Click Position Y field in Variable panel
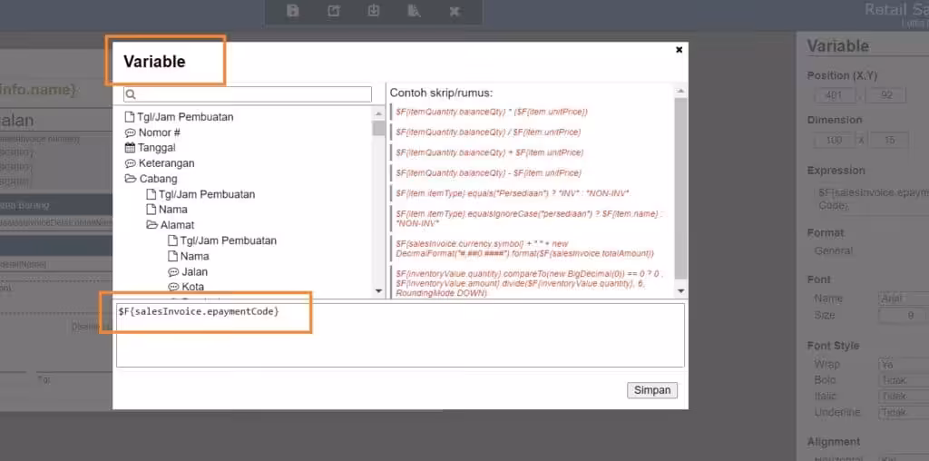 click(x=886, y=94)
